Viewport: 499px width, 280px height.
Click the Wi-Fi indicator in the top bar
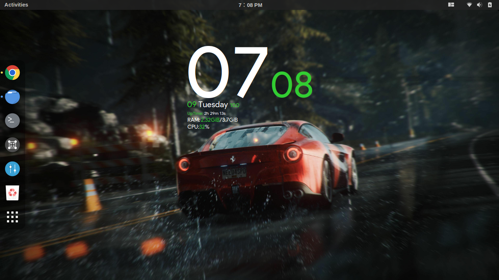tap(469, 5)
